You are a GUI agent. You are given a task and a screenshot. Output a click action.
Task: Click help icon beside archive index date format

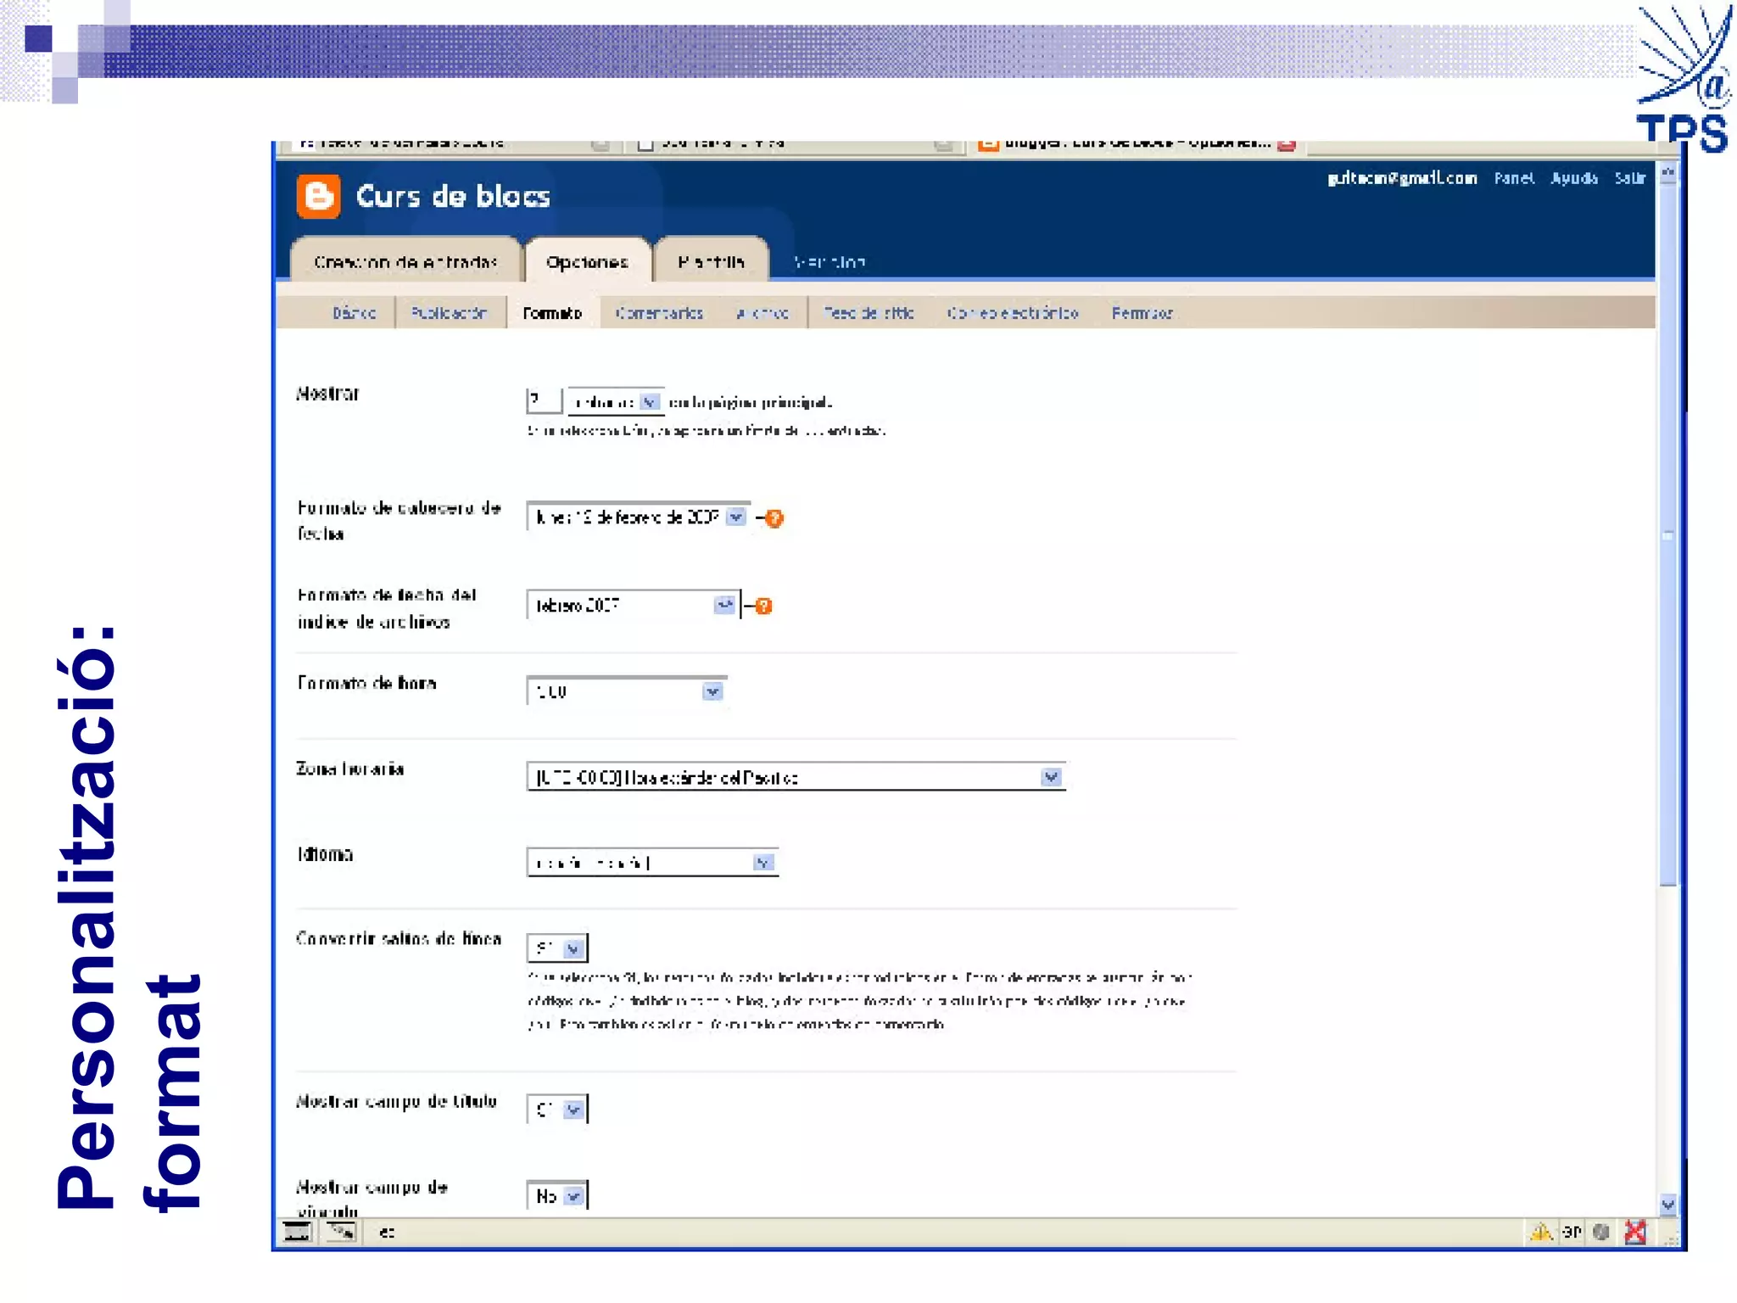pyautogui.click(x=763, y=606)
